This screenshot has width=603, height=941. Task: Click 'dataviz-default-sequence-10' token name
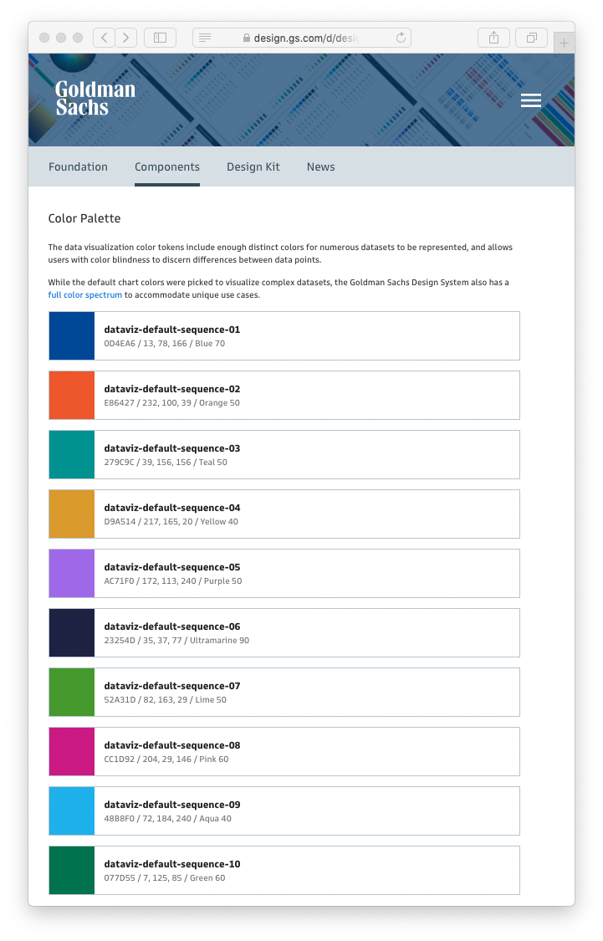point(172,864)
